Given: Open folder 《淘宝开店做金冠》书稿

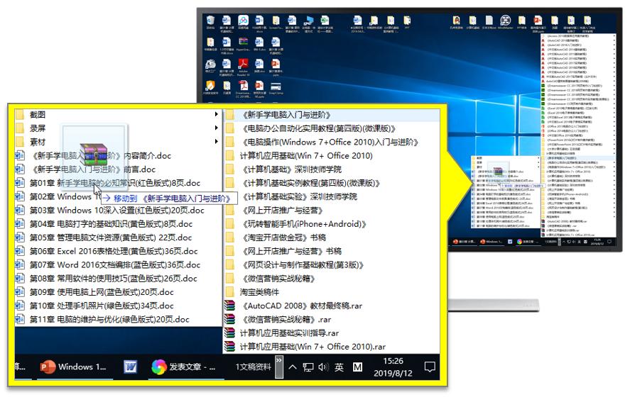Looking at the screenshot, I should coord(283,238).
